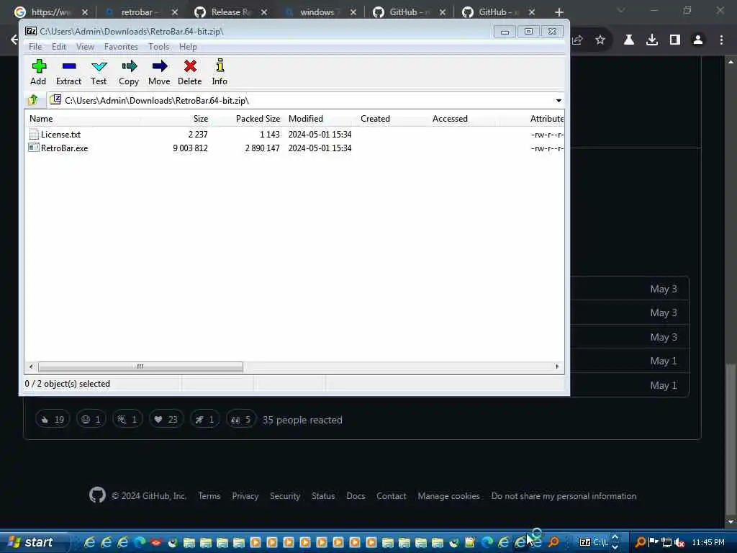Viewport: 737px width, 553px height.
Task: Click the Status footer link
Action: (x=323, y=495)
